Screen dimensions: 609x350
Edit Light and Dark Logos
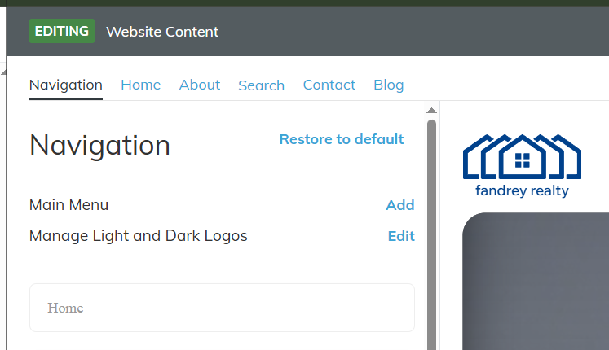point(401,236)
